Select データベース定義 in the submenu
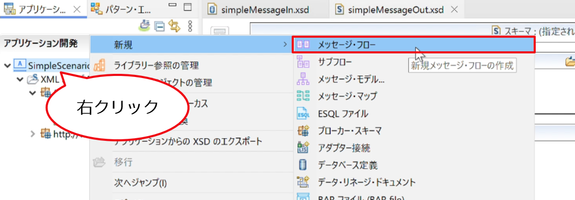The height and width of the screenshot is (200, 575). (x=348, y=165)
